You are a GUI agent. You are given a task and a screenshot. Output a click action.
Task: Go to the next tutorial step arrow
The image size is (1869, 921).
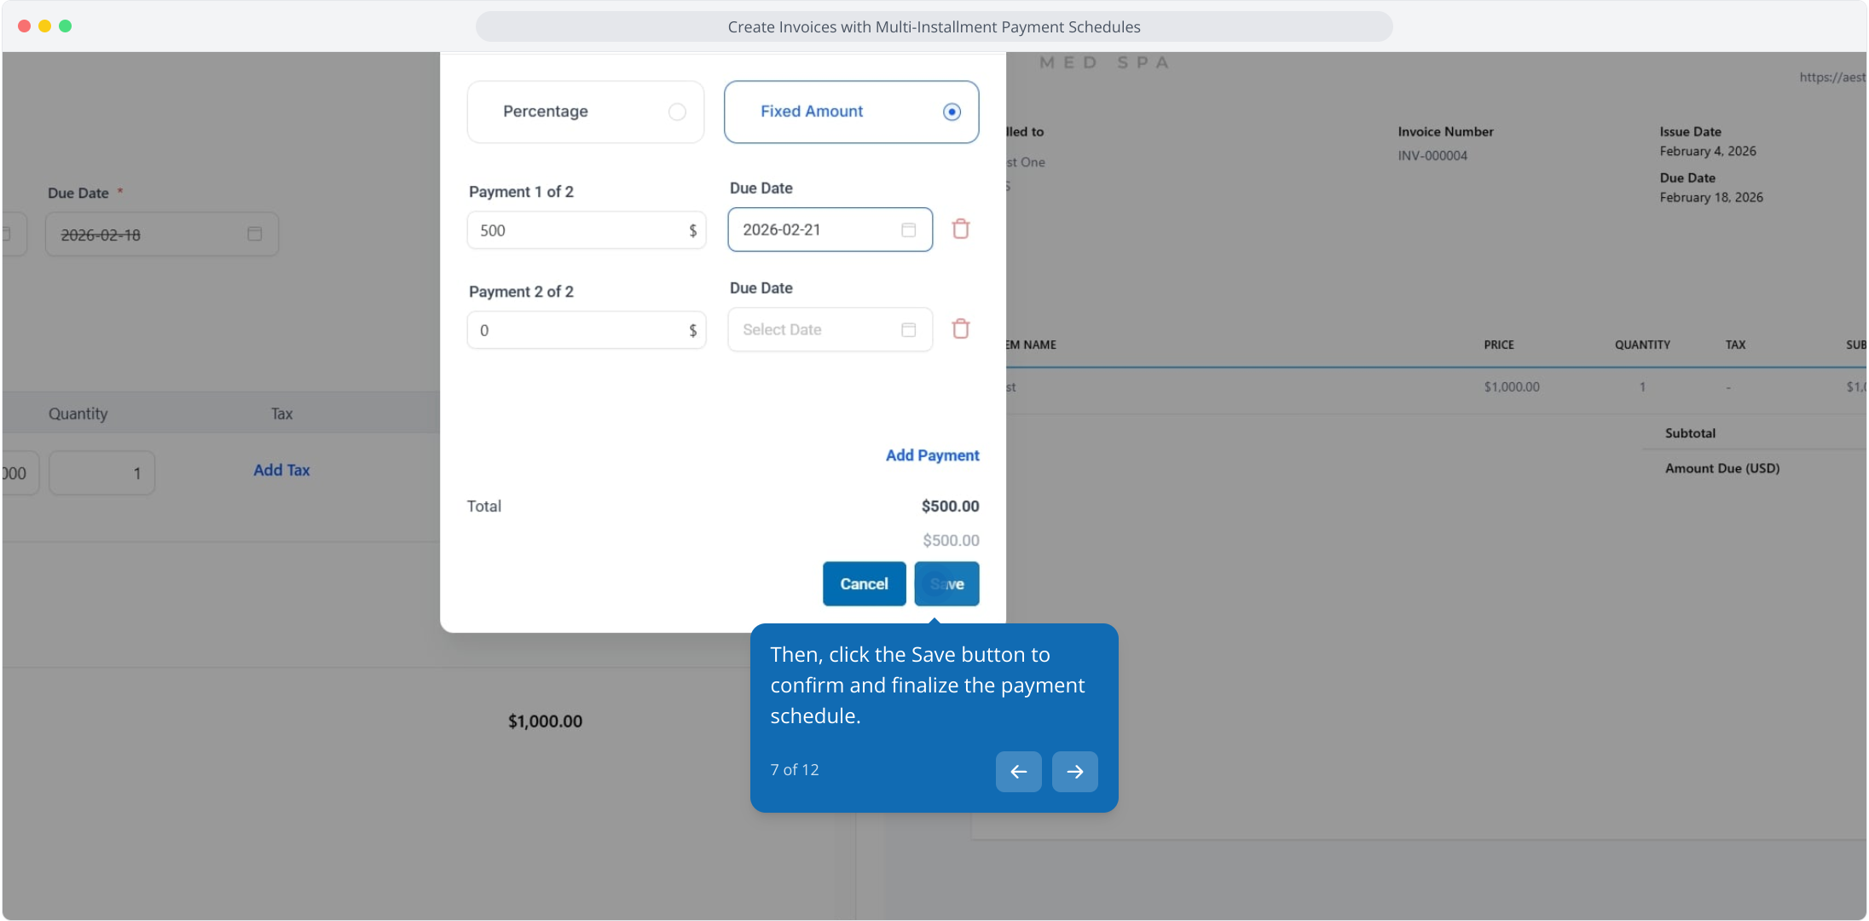point(1074,772)
